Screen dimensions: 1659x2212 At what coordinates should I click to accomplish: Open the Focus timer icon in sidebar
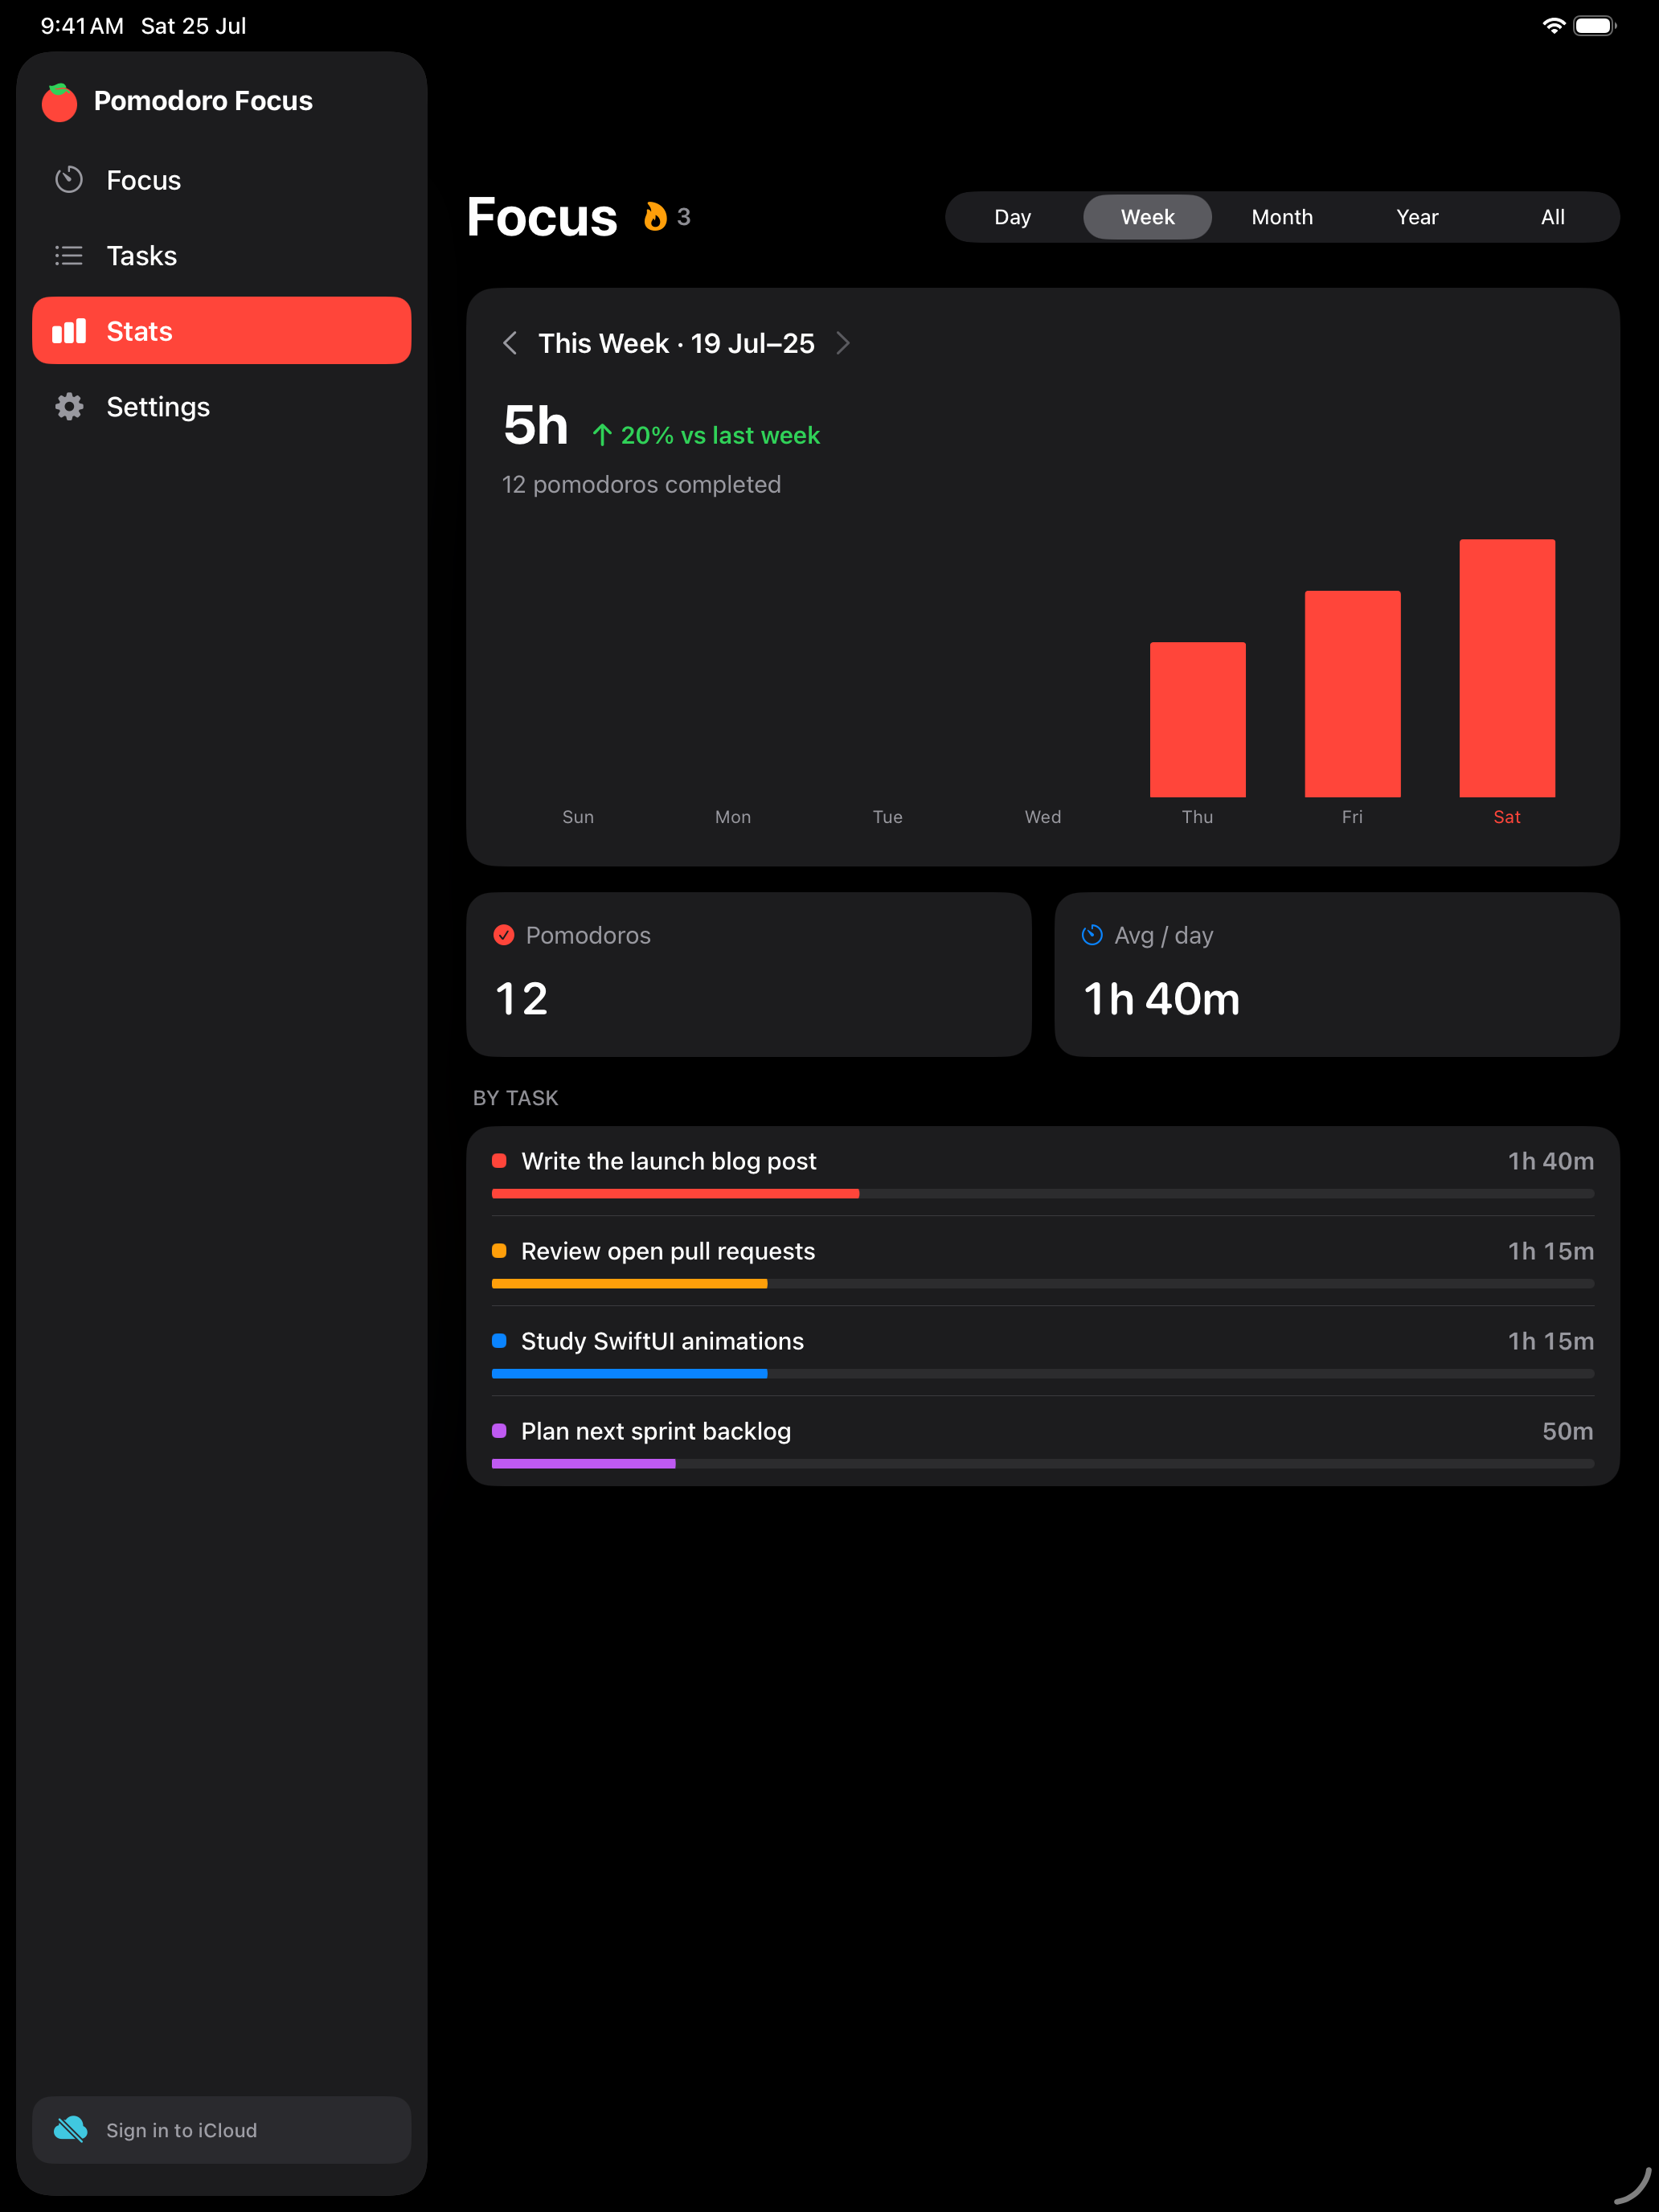[x=69, y=180]
